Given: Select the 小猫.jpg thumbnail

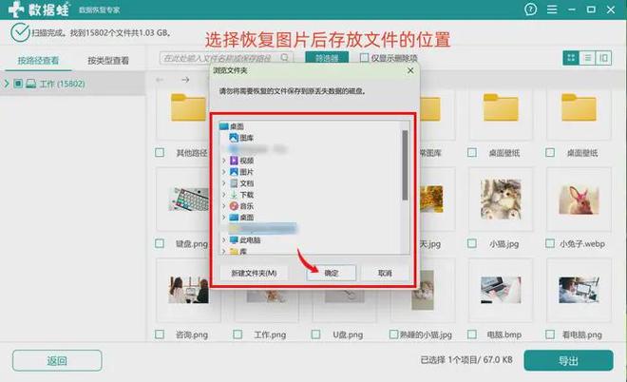Looking at the screenshot, I should [x=501, y=199].
